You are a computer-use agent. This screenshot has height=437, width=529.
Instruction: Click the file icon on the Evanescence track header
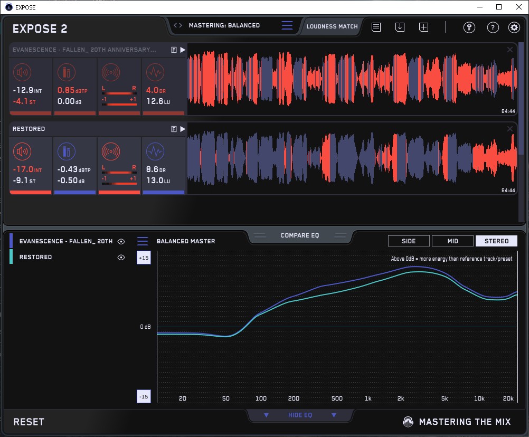click(174, 50)
